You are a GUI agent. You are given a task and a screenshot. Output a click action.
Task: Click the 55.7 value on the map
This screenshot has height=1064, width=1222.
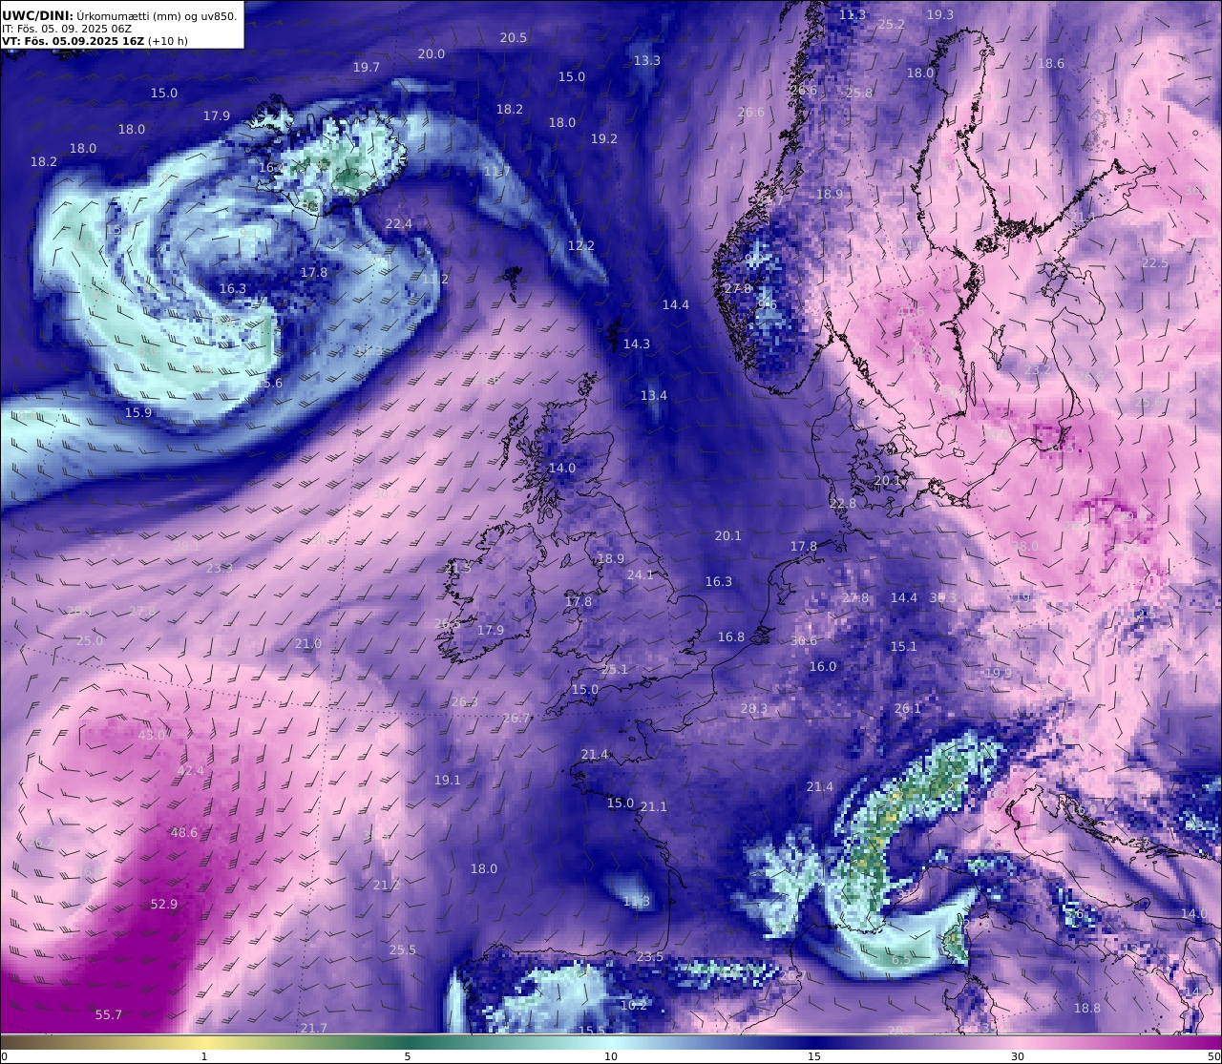click(x=109, y=1014)
